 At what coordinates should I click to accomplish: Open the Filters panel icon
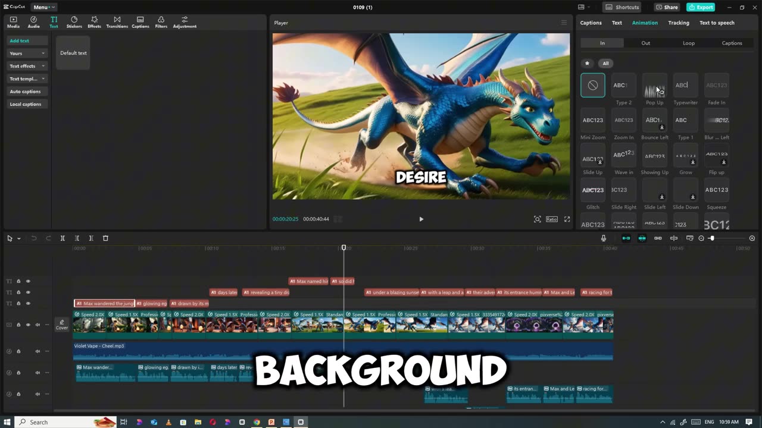(x=161, y=22)
